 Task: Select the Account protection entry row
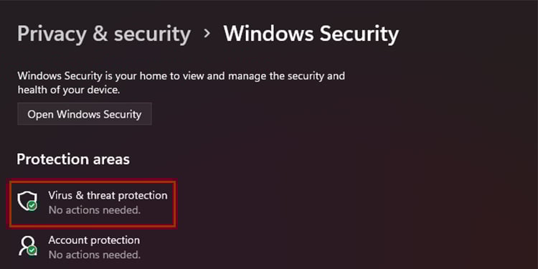click(93, 247)
